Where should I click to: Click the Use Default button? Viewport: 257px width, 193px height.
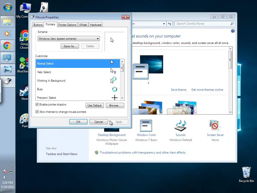95,105
